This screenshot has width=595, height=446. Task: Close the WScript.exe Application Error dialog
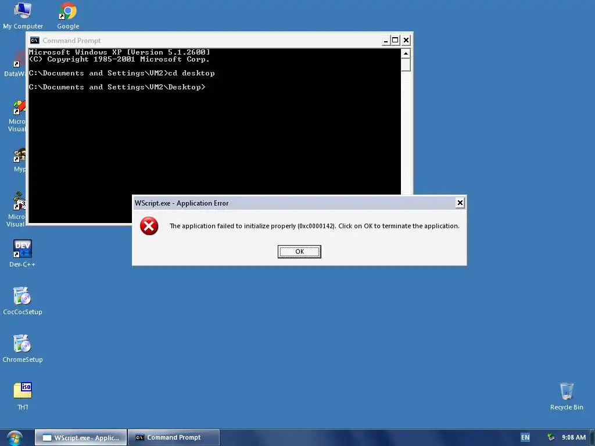[x=460, y=203]
